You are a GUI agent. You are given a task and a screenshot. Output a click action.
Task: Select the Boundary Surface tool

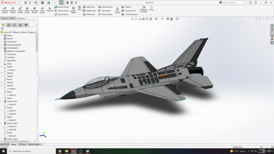pyautogui.click(x=35, y=10)
